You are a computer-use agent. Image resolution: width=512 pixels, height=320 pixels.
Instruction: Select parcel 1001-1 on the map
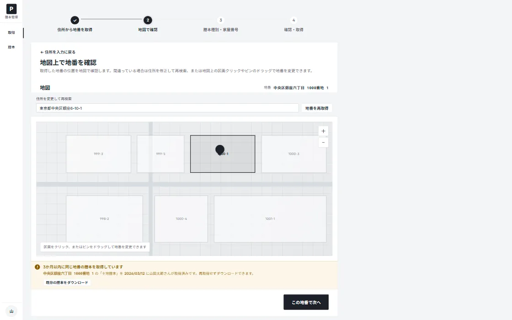click(x=270, y=219)
